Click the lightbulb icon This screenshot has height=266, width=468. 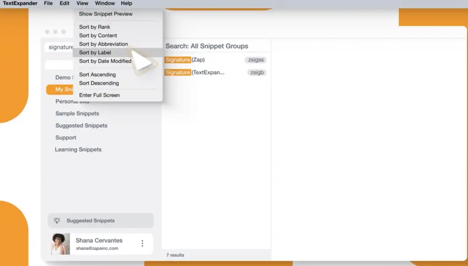pos(57,221)
